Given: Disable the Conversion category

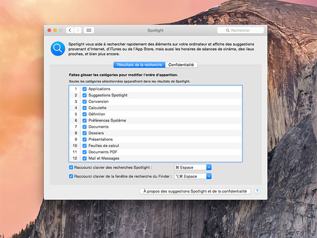Looking at the screenshot, I should pos(85,101).
